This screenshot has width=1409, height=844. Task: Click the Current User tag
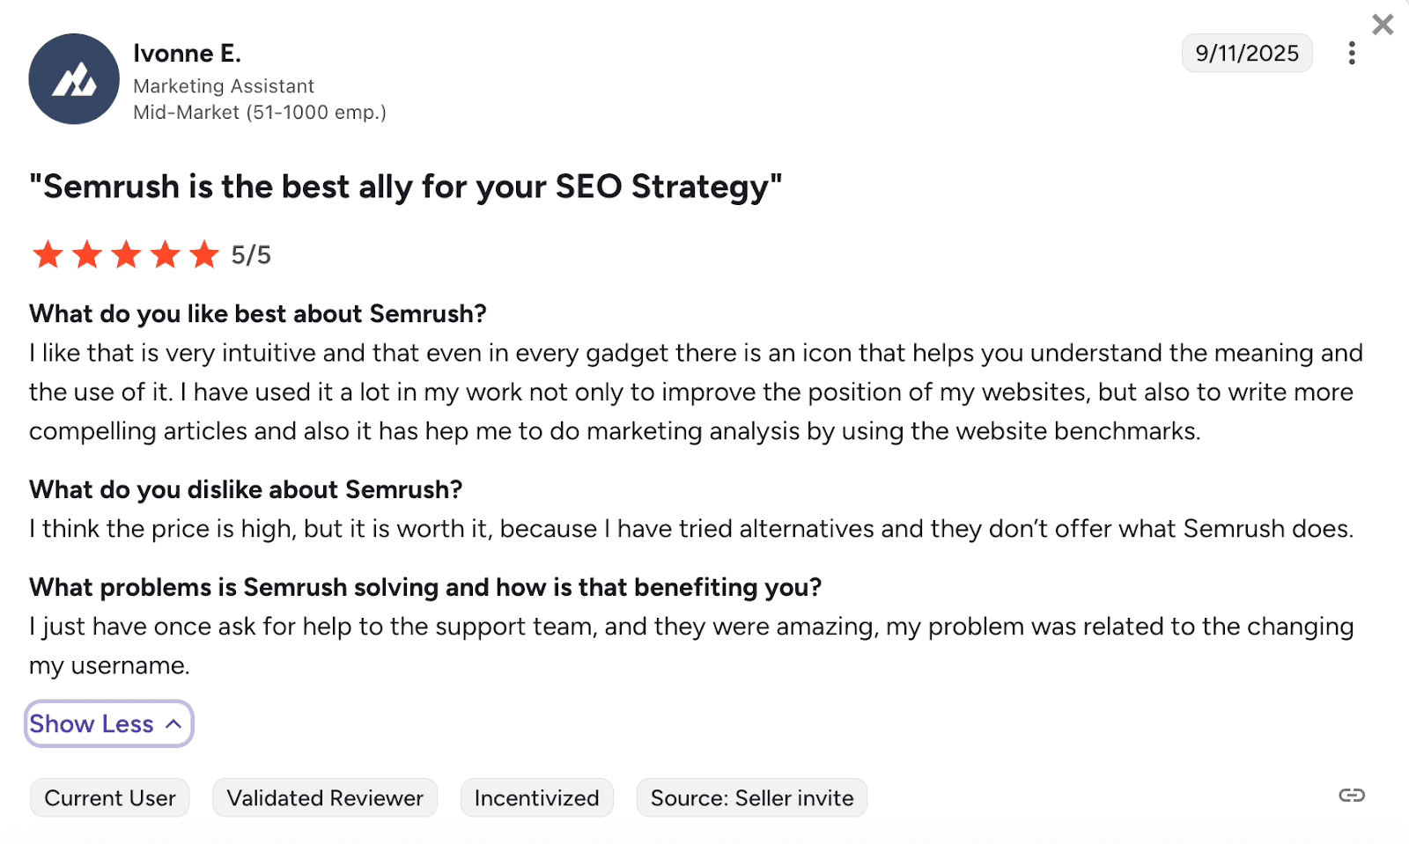[x=110, y=798]
